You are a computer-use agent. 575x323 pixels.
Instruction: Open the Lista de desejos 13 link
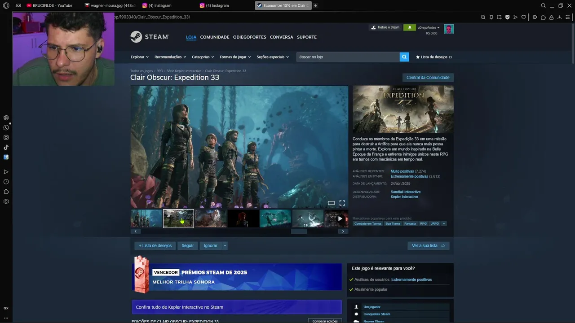(434, 57)
